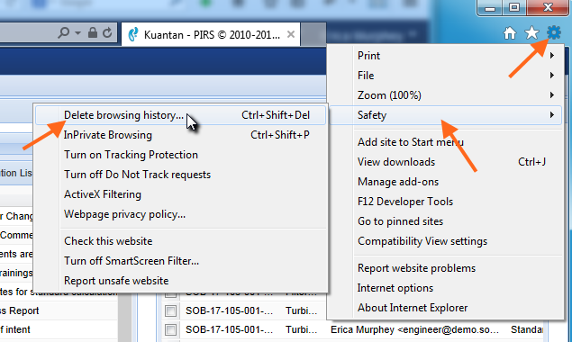Open a new blank tab
Screen dimensions: 572x342
coord(313,34)
